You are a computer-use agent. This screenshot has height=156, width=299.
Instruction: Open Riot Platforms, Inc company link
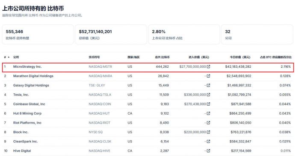(x=27, y=123)
